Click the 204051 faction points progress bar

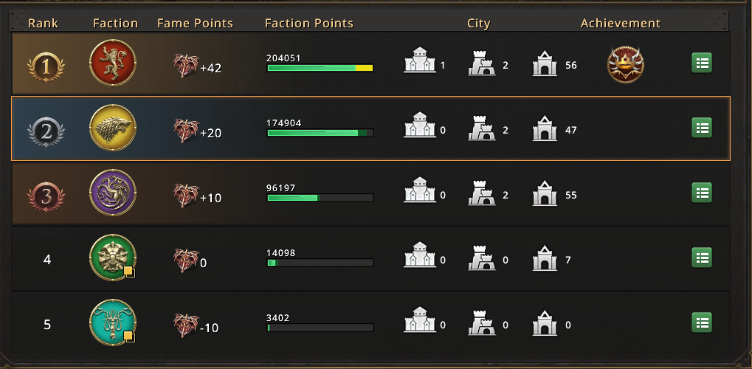coord(320,68)
